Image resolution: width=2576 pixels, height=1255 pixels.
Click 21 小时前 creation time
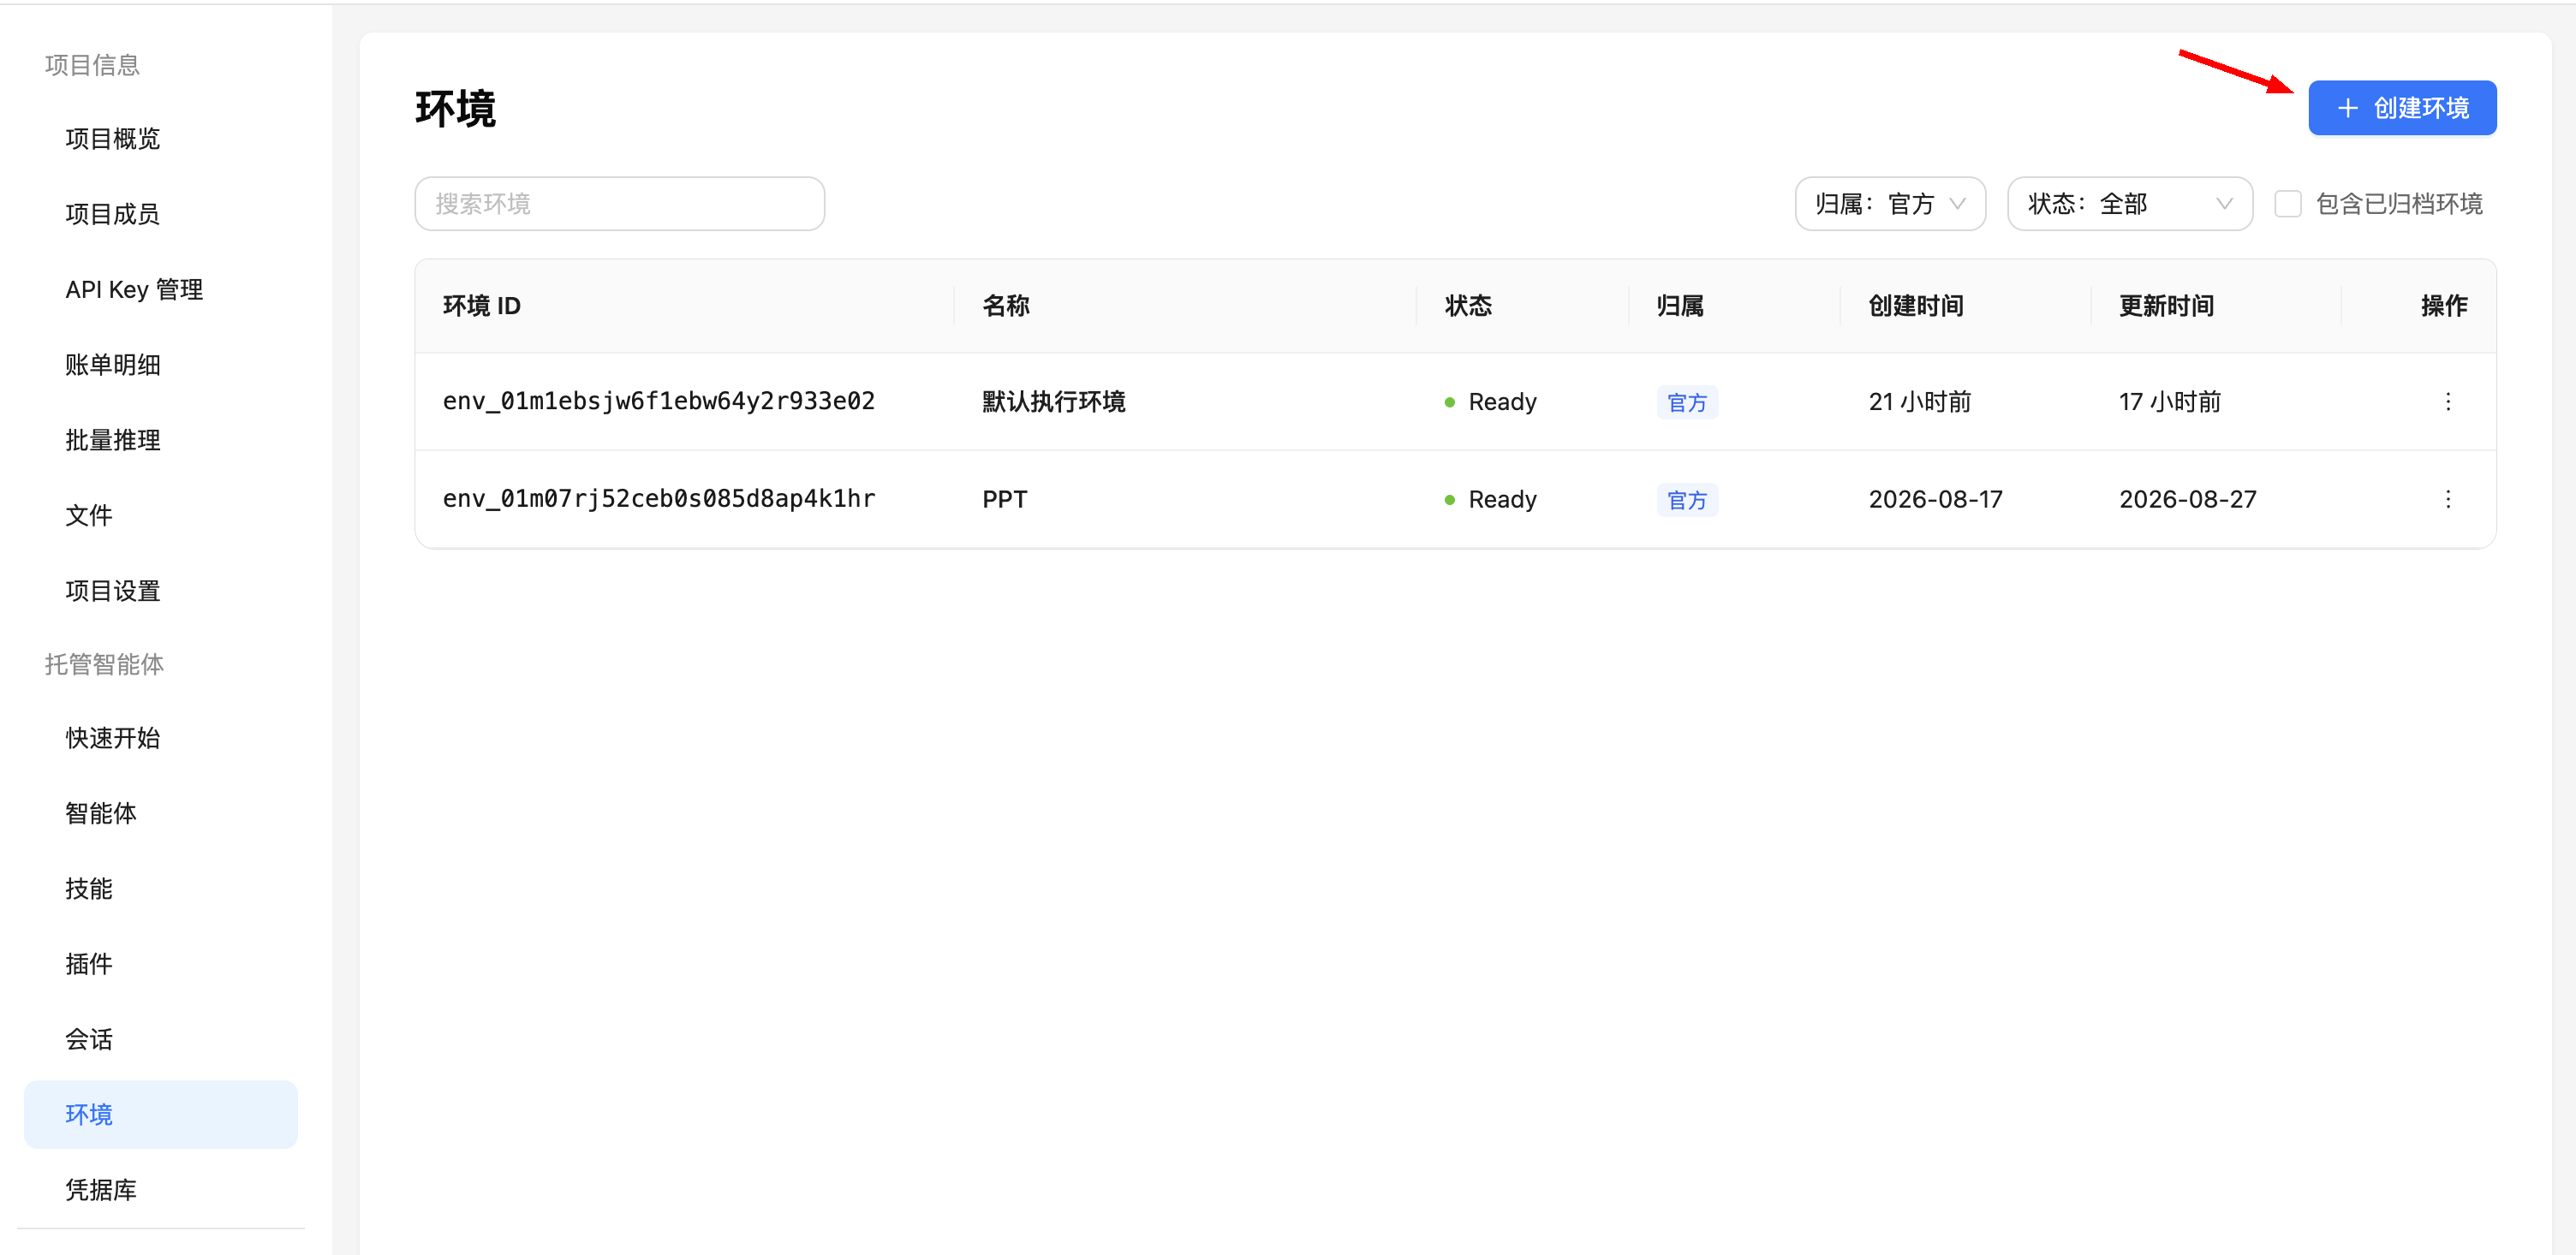click(1919, 401)
